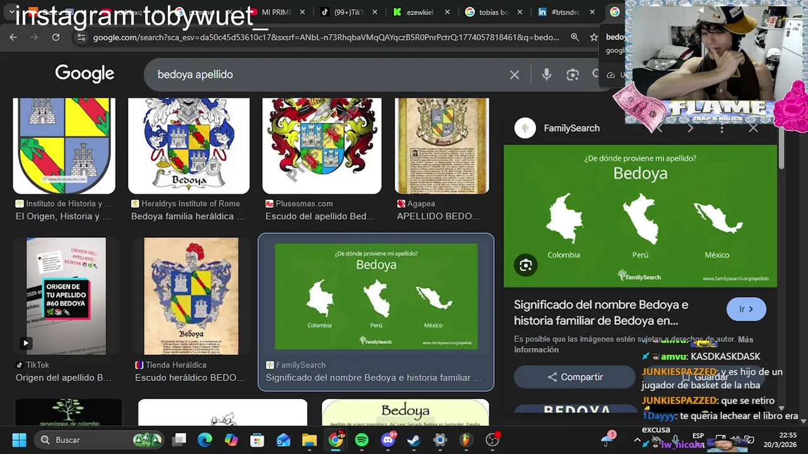Screen dimensions: 808x454
Task: Open the Más información link
Action: click(x=632, y=344)
